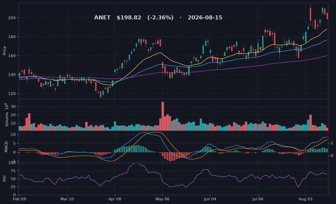The image size is (336, 204).
Task: Click the tallest volume bar near May 06
Action: coord(163,116)
